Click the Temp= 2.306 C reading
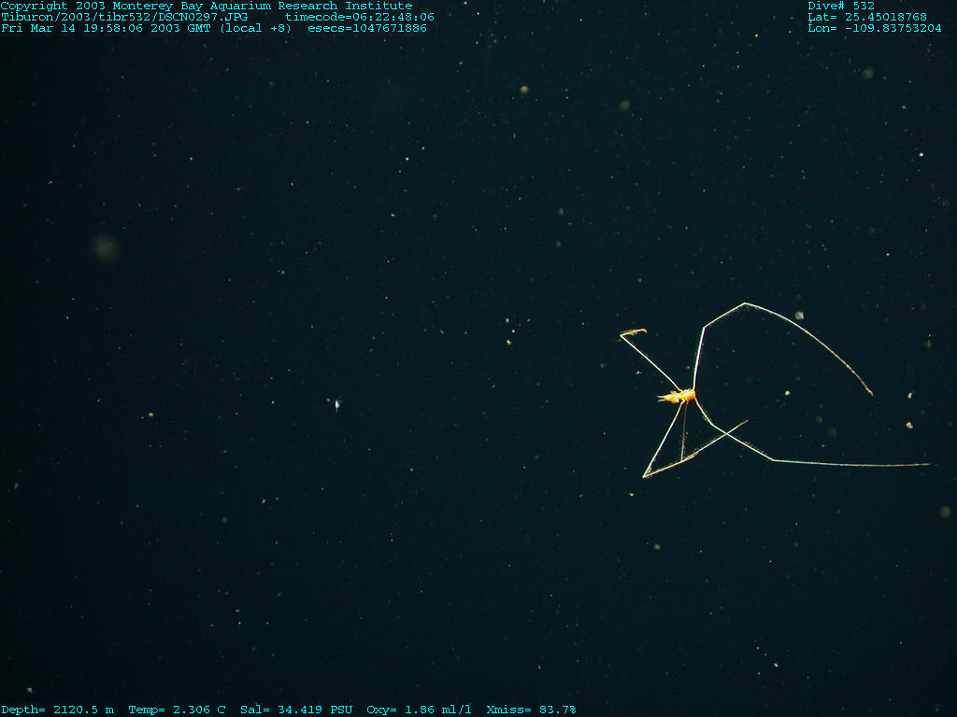 [x=177, y=710]
